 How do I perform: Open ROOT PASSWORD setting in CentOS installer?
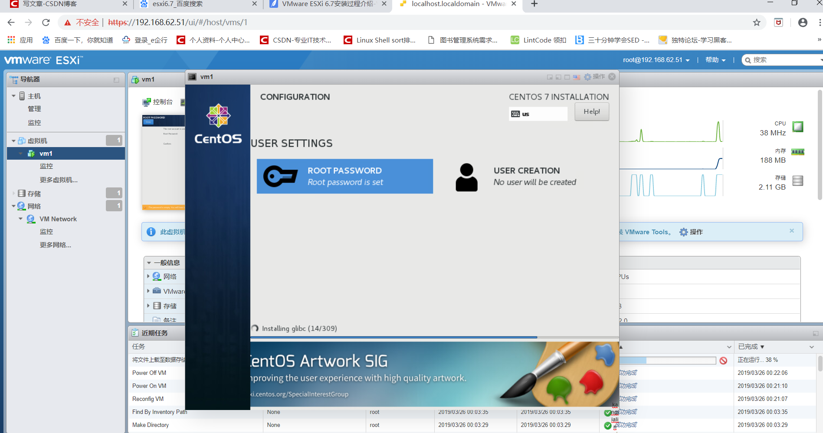point(344,176)
